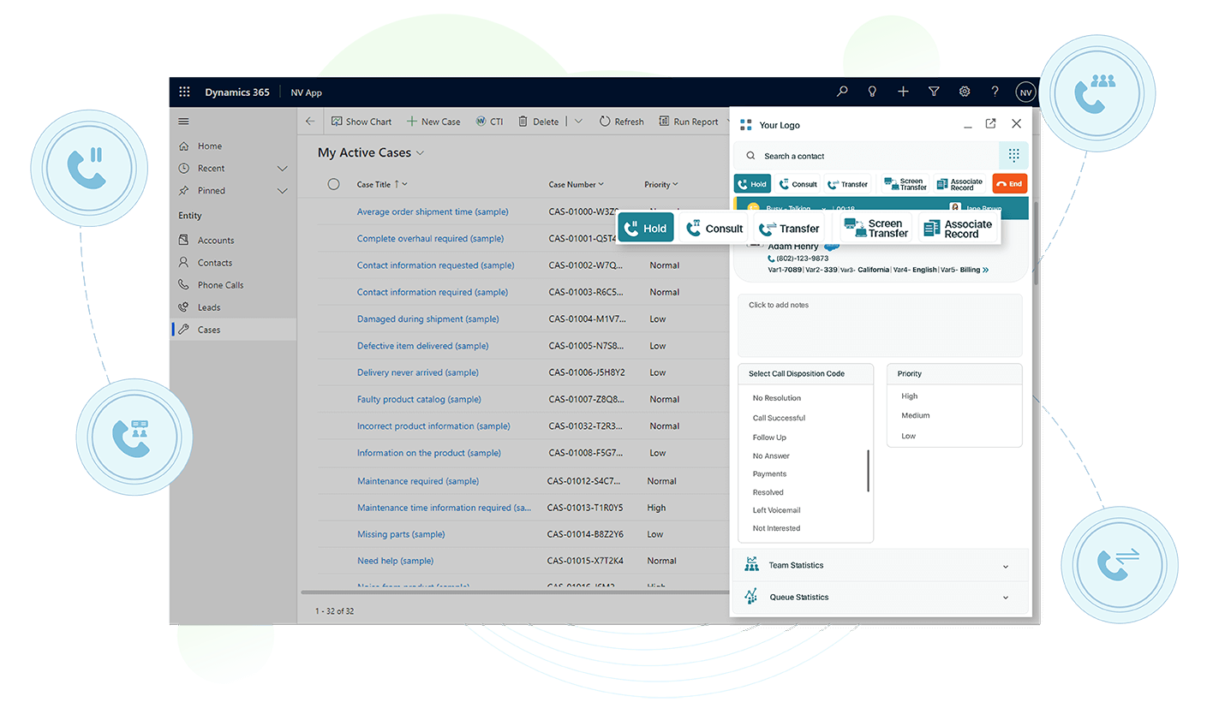Open the dialpad next to contact search
The width and height of the screenshot is (1213, 720).
[1013, 155]
